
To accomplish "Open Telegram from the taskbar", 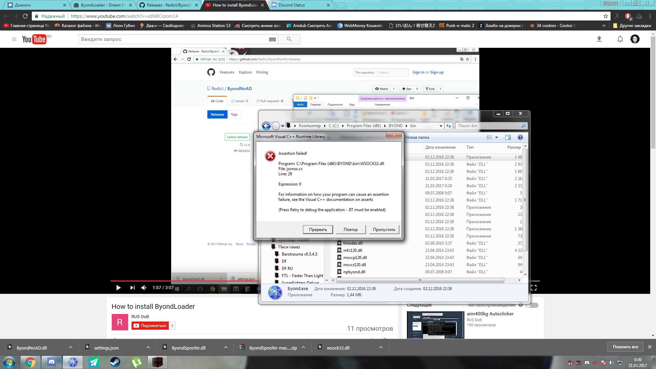I will [x=94, y=362].
